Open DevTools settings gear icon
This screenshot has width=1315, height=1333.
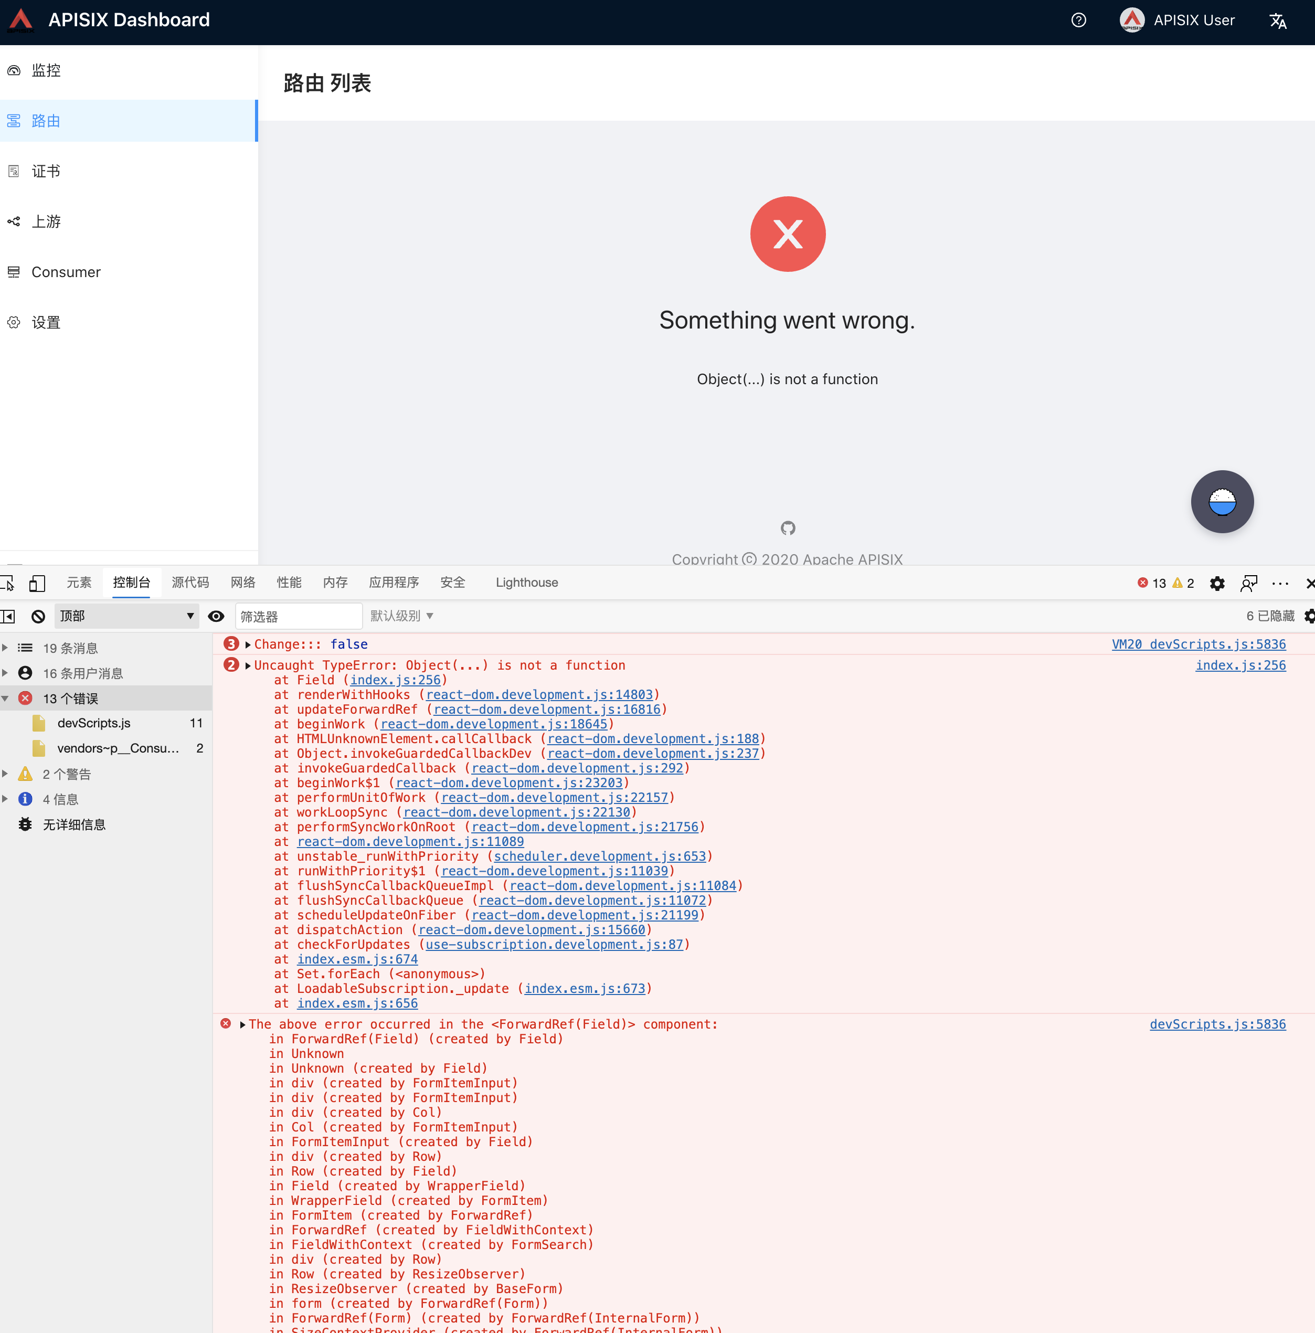[x=1217, y=583]
